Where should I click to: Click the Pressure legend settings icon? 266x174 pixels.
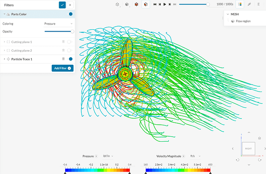pos(96,156)
